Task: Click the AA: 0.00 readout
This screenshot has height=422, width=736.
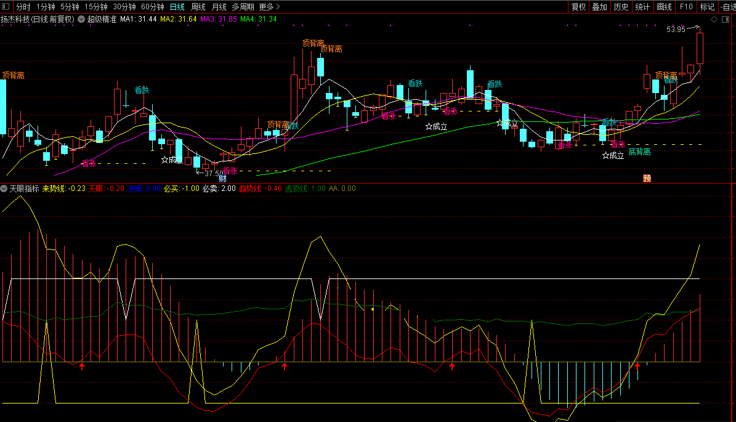Action: click(342, 189)
